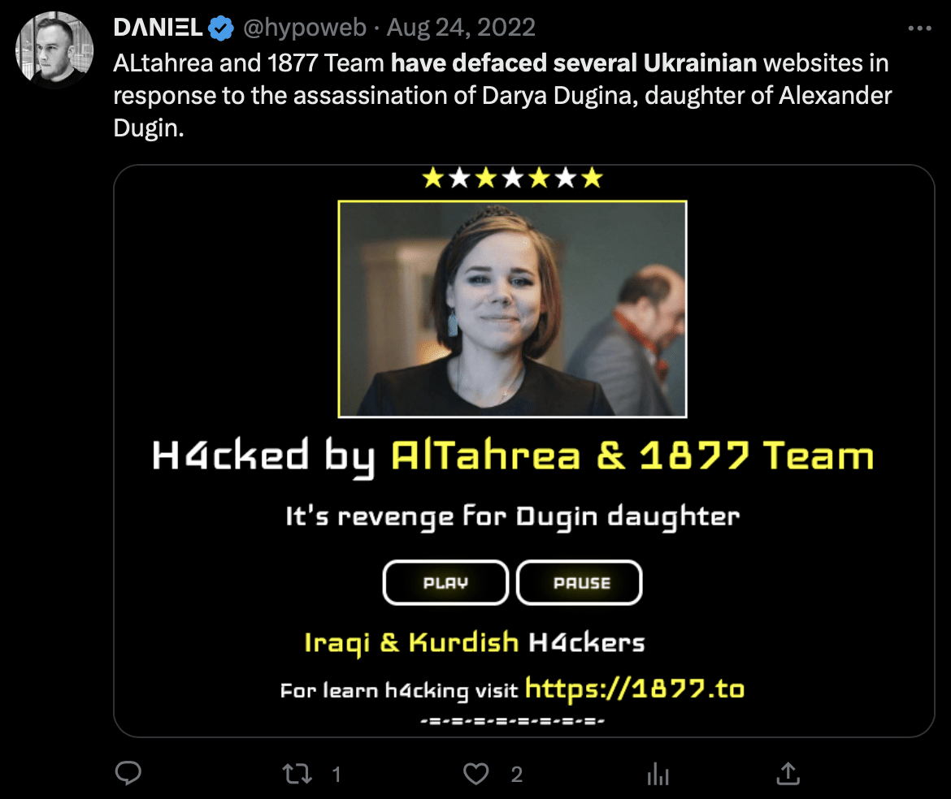Click the DANIEL display name
The image size is (951, 799).
pos(158,28)
